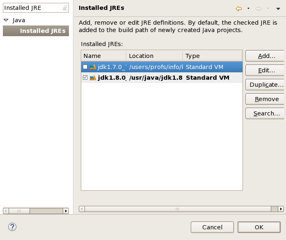Sort by the Location column header
286x240 pixels.
[x=155, y=56]
